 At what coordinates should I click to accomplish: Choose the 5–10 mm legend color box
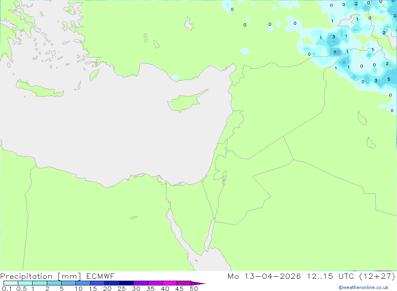(69, 283)
